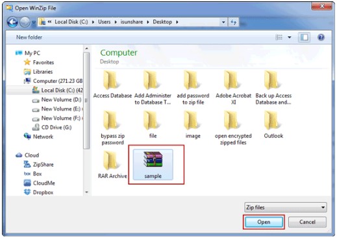337x239 pixels.
Task: Expand the arrow after Desktop in path
Action: point(177,22)
